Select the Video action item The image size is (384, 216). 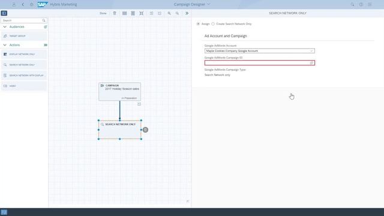(24, 86)
